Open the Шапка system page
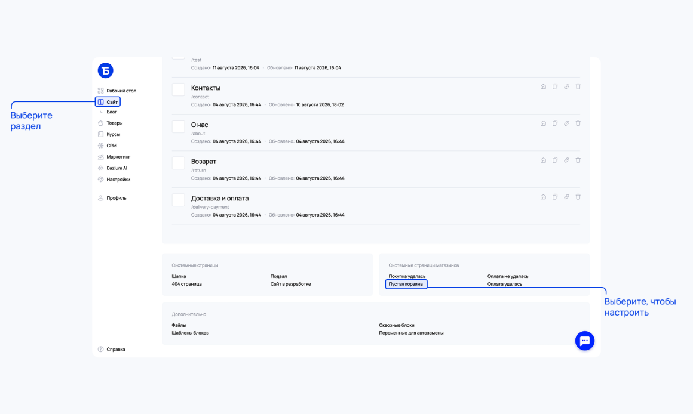Image resolution: width=693 pixels, height=414 pixels. point(179,276)
